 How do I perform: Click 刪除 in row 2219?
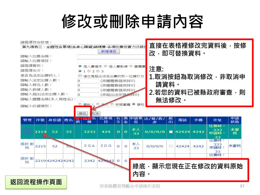(x=29, y=160)
